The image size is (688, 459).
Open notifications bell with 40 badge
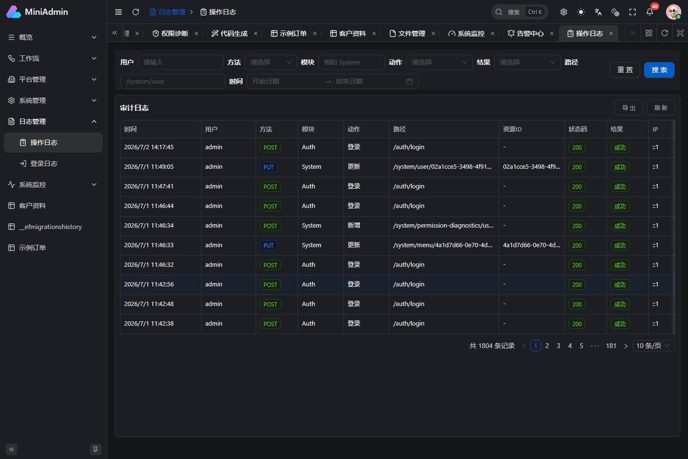[650, 12]
